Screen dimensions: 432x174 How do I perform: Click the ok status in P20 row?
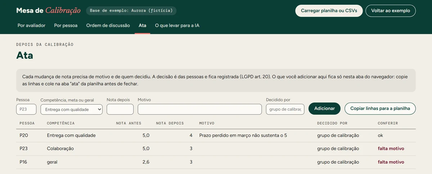381,136
